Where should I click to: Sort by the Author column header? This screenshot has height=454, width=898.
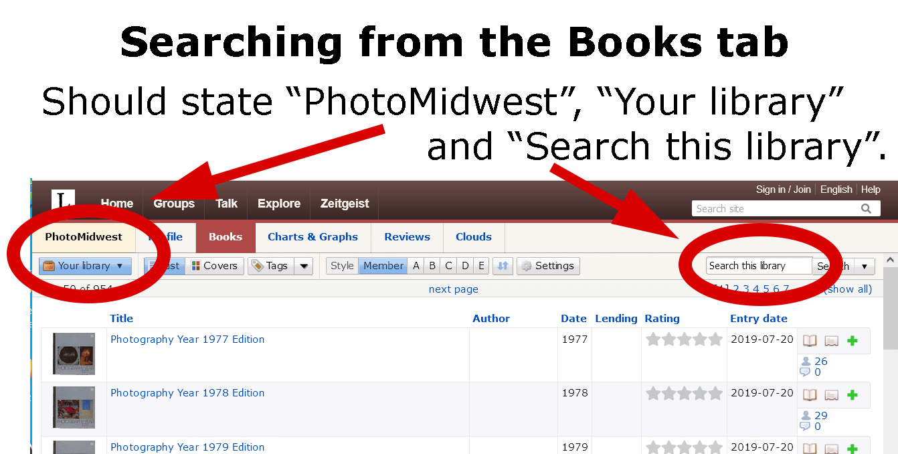point(491,319)
